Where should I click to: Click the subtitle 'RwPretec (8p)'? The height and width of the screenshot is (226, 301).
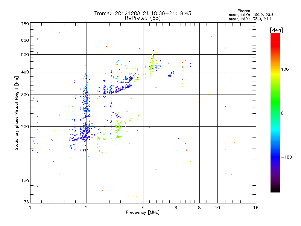tap(143, 18)
